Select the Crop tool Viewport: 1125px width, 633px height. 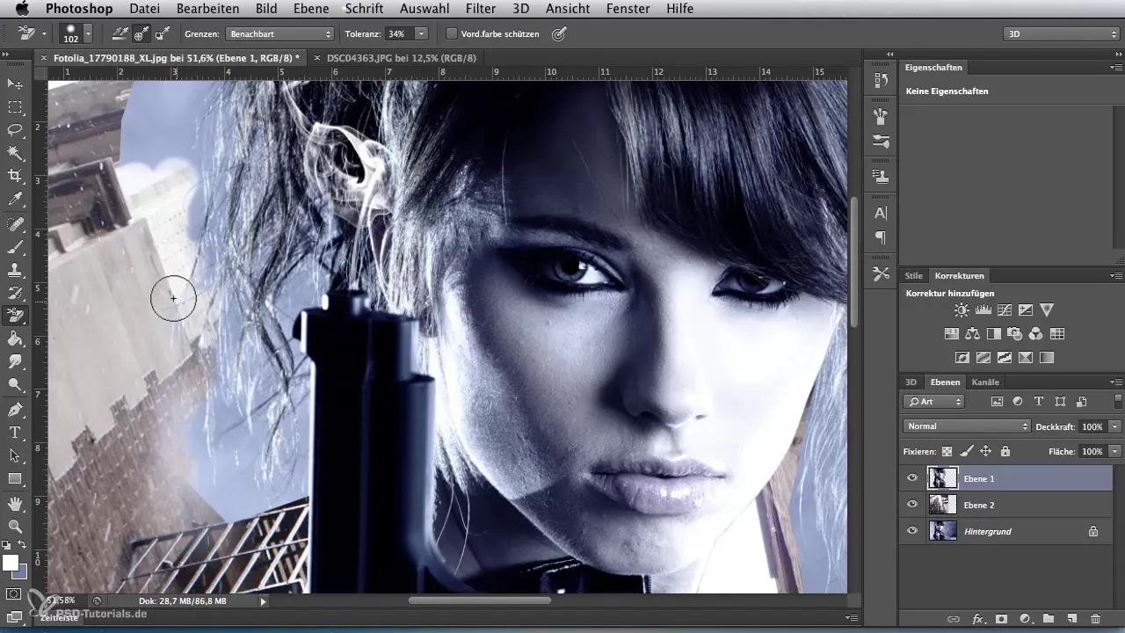[x=15, y=176]
